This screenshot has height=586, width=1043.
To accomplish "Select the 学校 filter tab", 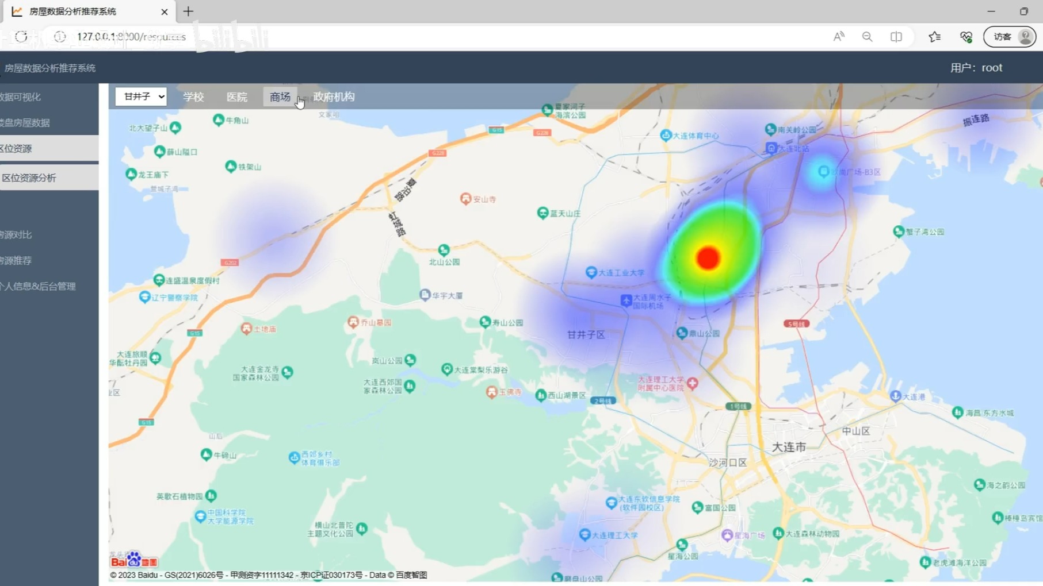I will click(x=193, y=97).
